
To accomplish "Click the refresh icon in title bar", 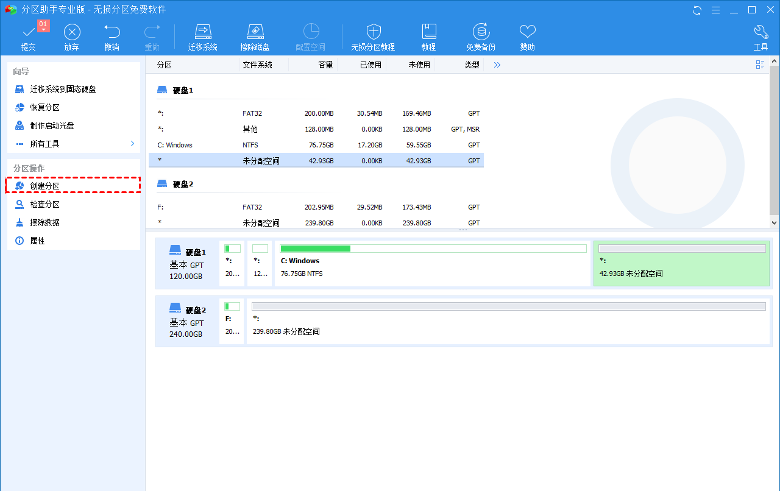I will coord(697,10).
